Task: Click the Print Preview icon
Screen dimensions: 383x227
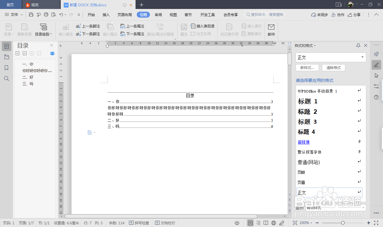Action: click(x=54, y=15)
